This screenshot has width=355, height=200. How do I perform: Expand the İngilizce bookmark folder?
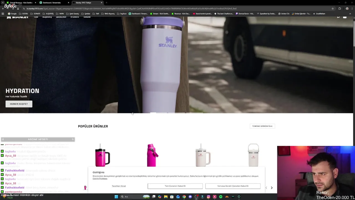122,14
